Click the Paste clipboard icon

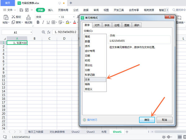click(6, 17)
